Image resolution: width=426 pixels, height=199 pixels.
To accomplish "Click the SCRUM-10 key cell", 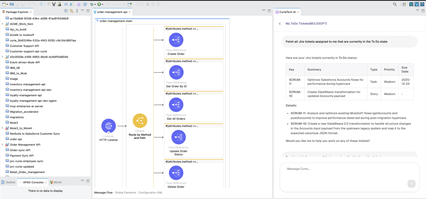I will coord(295,94).
